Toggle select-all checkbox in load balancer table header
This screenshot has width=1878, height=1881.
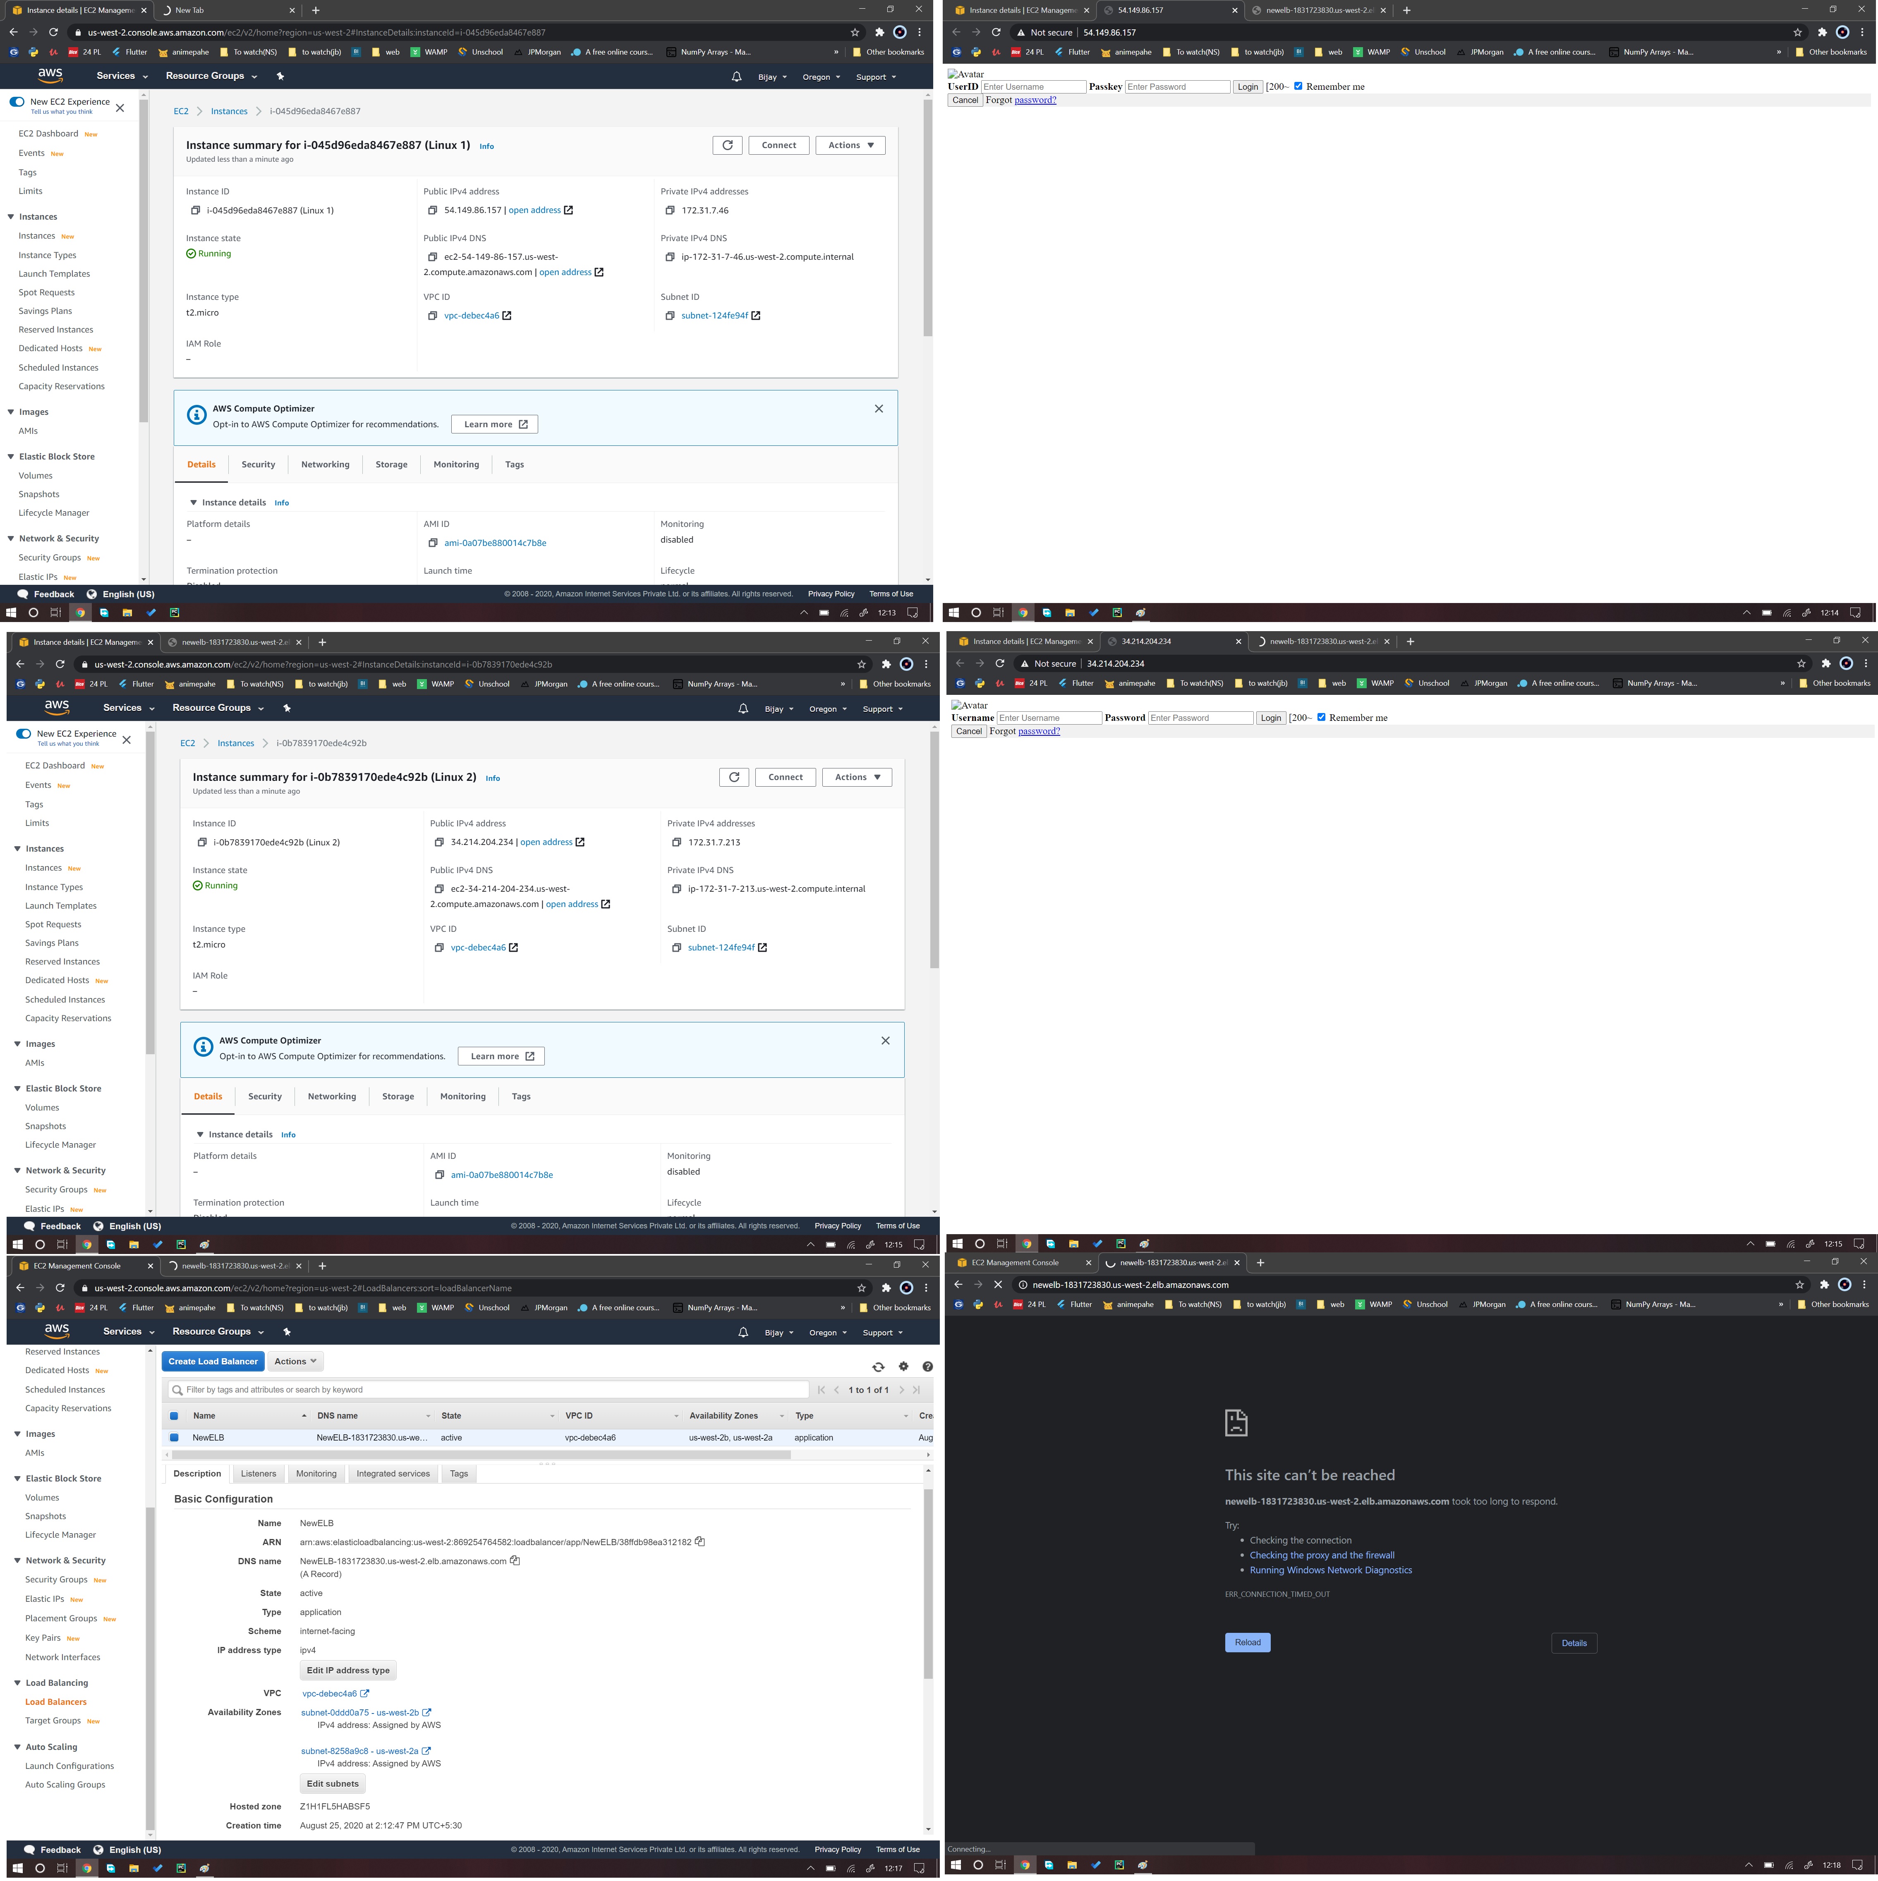pos(174,1416)
